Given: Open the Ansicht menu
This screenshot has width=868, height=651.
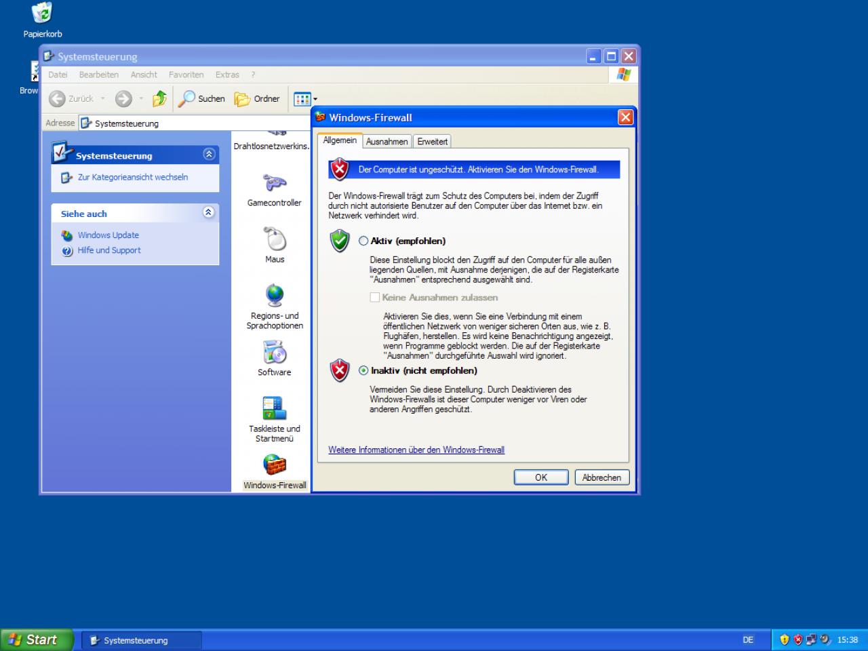Looking at the screenshot, I should coord(144,75).
